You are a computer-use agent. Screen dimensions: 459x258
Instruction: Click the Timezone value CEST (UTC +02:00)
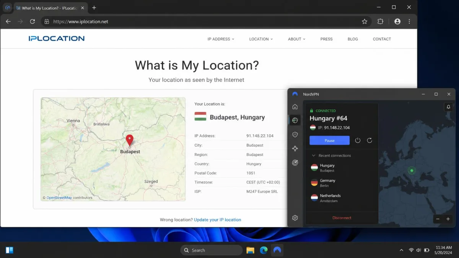(263, 182)
